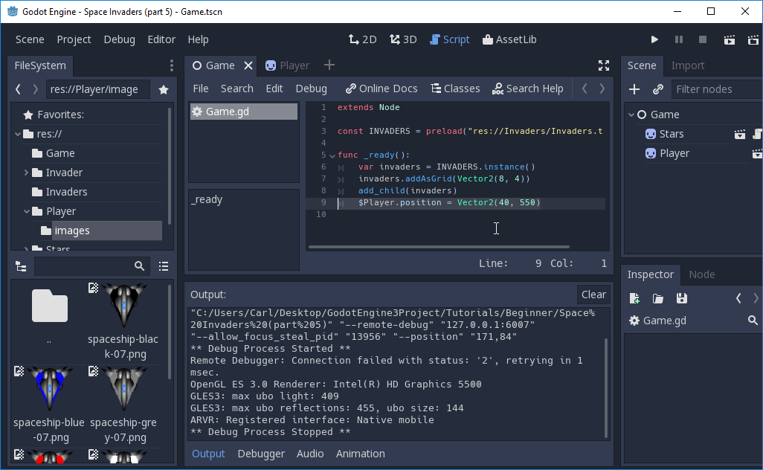The width and height of the screenshot is (763, 470).
Task: Switch to 3D workspace
Action: [403, 39]
